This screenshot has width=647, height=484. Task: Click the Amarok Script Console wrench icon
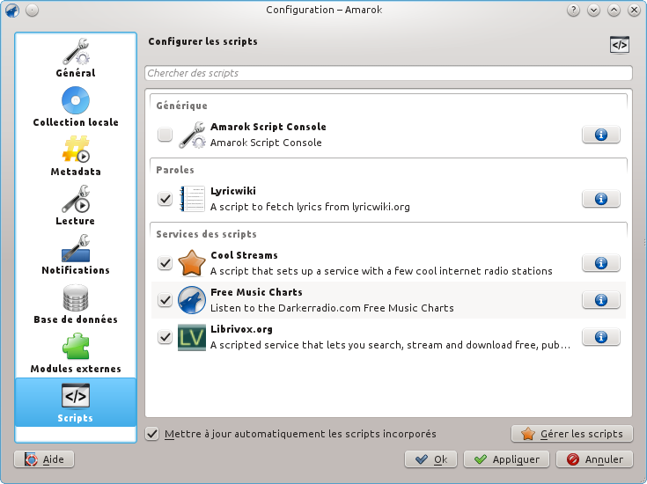(192, 135)
